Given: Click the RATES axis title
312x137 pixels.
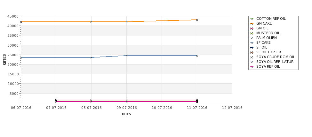Looking at the screenshot, I should 4,60.
